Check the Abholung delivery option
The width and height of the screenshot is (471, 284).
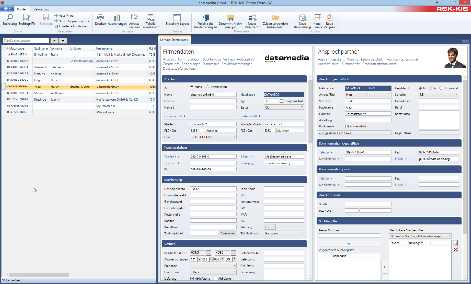215,278
